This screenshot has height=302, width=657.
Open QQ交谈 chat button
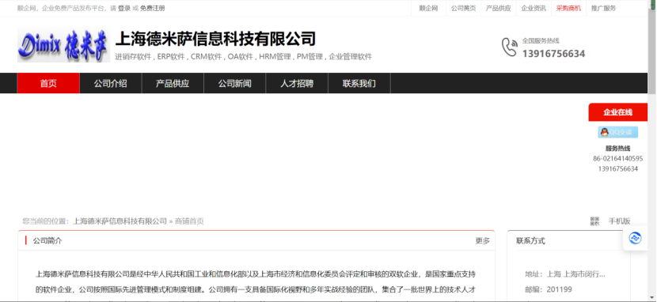[x=617, y=132]
